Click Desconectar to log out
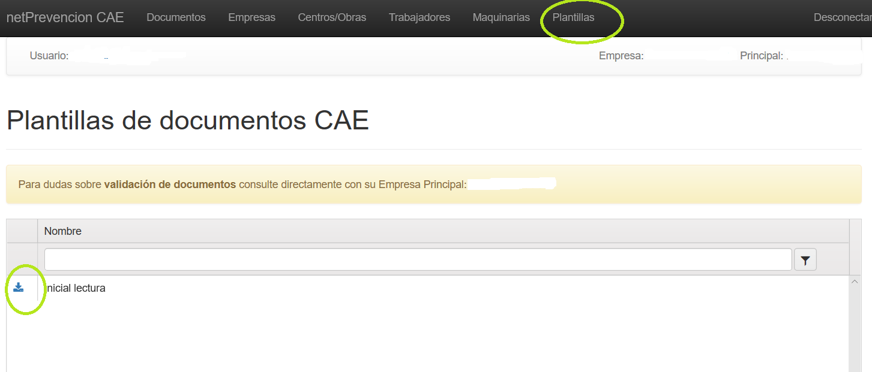This screenshot has width=872, height=372. [842, 17]
